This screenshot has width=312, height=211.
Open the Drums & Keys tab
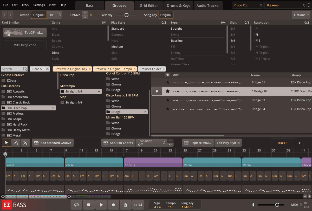coord(178,5)
